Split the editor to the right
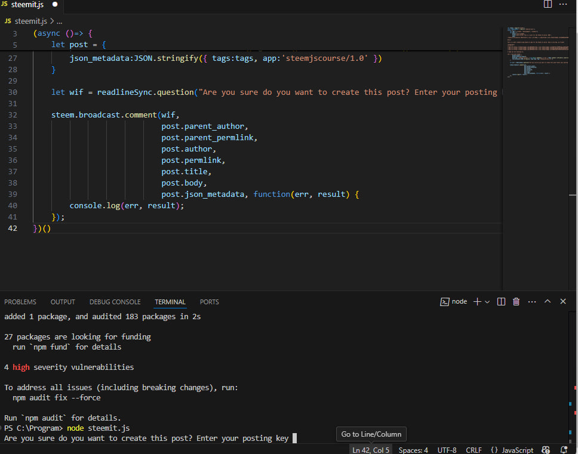Viewport: 578px width, 454px height. 548,4
